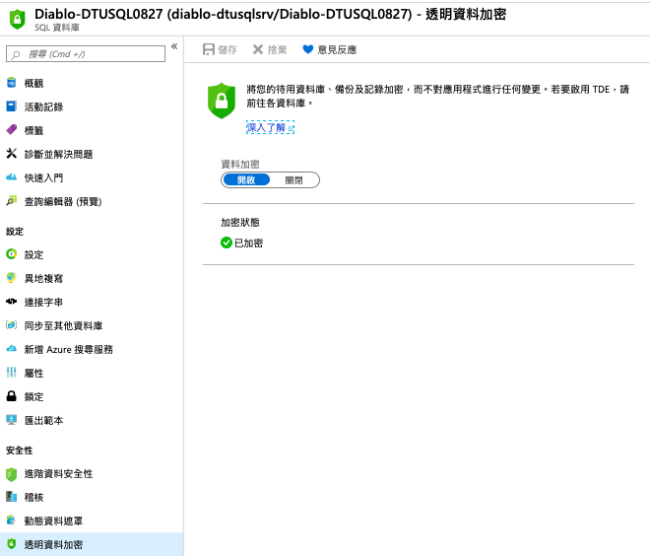Screen dimensions: 650x556
Task: Click the 異地複寫 globe icon
Action: (x=12, y=278)
